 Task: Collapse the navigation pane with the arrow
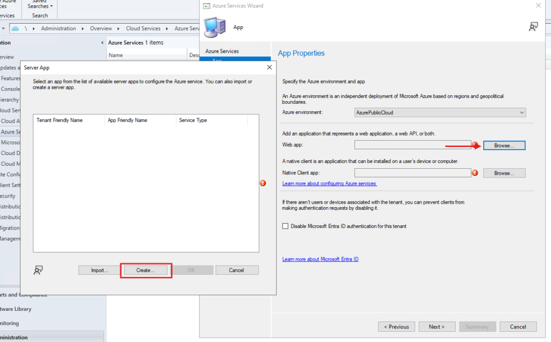click(102, 42)
